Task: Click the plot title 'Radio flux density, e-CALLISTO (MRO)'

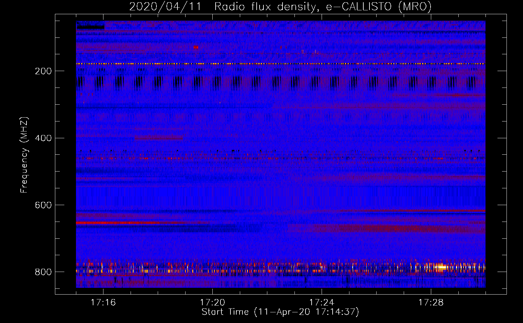Action: point(323,6)
